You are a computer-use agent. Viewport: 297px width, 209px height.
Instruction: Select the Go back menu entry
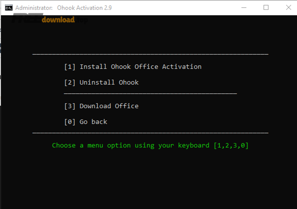85,122
